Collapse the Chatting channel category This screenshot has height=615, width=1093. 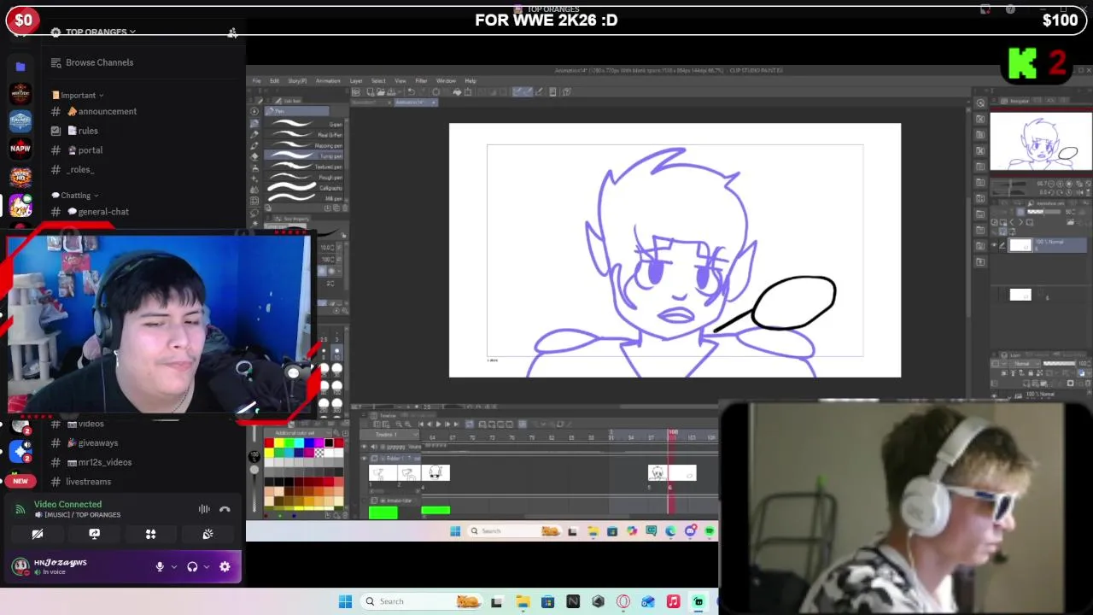pyautogui.click(x=75, y=195)
